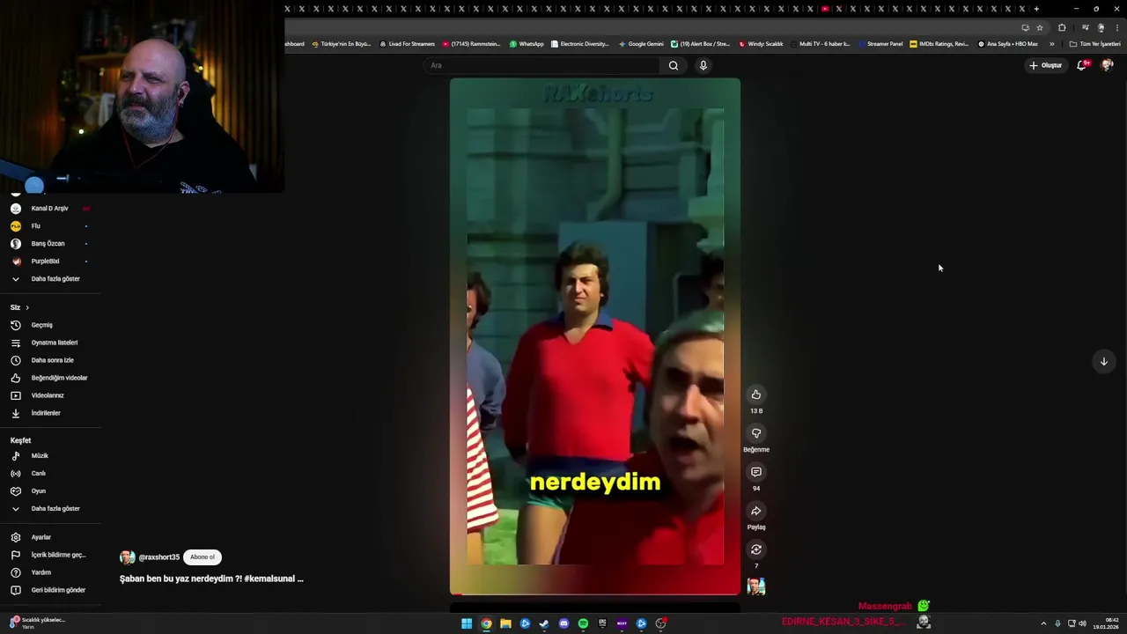Show more bookmarks with double chevron
This screenshot has width=1127, height=634.
click(x=1051, y=44)
